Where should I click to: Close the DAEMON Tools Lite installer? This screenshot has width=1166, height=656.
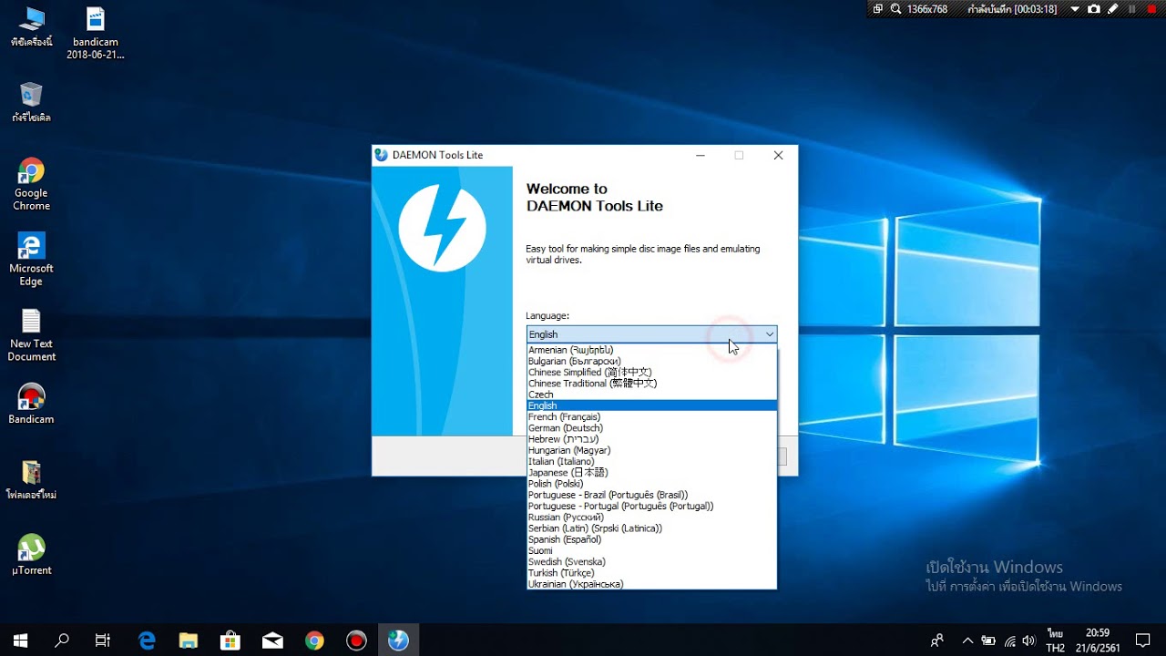pyautogui.click(x=778, y=155)
